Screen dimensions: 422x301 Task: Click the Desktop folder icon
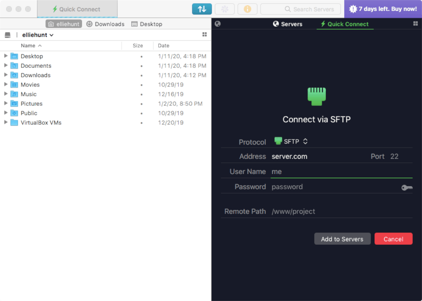[x=14, y=56]
